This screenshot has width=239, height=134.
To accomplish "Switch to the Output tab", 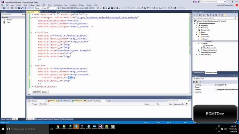I will pos(56,119).
